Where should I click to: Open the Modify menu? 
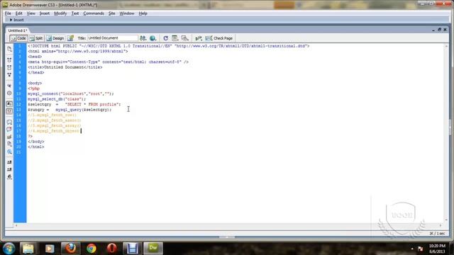coord(60,13)
